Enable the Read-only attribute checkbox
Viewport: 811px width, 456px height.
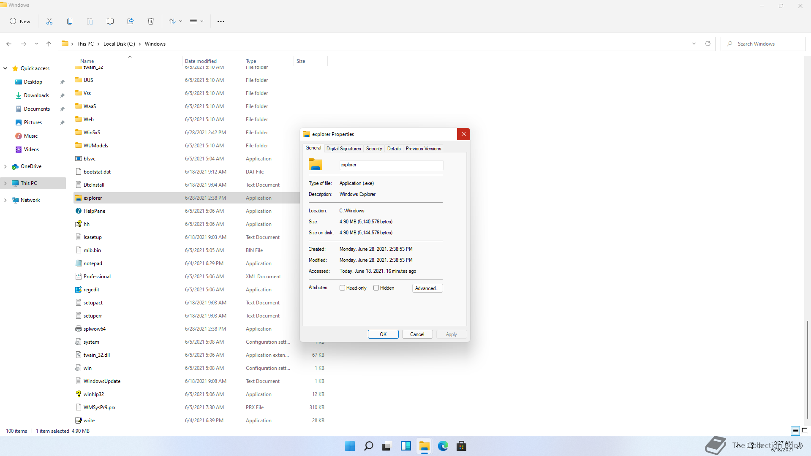point(343,288)
